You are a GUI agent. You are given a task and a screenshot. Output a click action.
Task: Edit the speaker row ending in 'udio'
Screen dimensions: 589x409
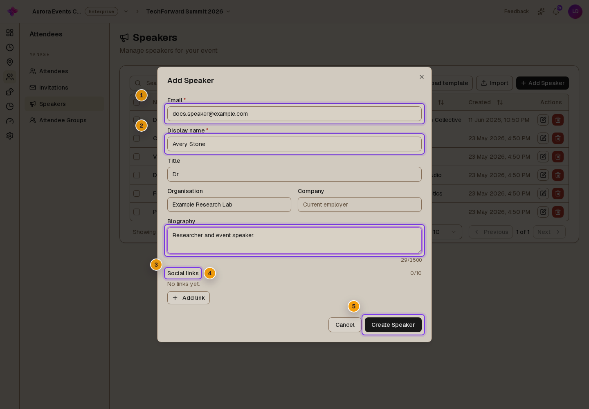[x=543, y=175]
